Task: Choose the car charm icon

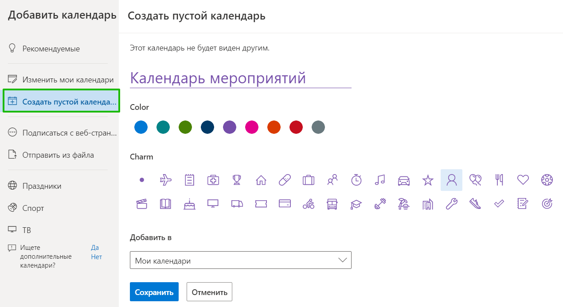Action: (x=404, y=180)
